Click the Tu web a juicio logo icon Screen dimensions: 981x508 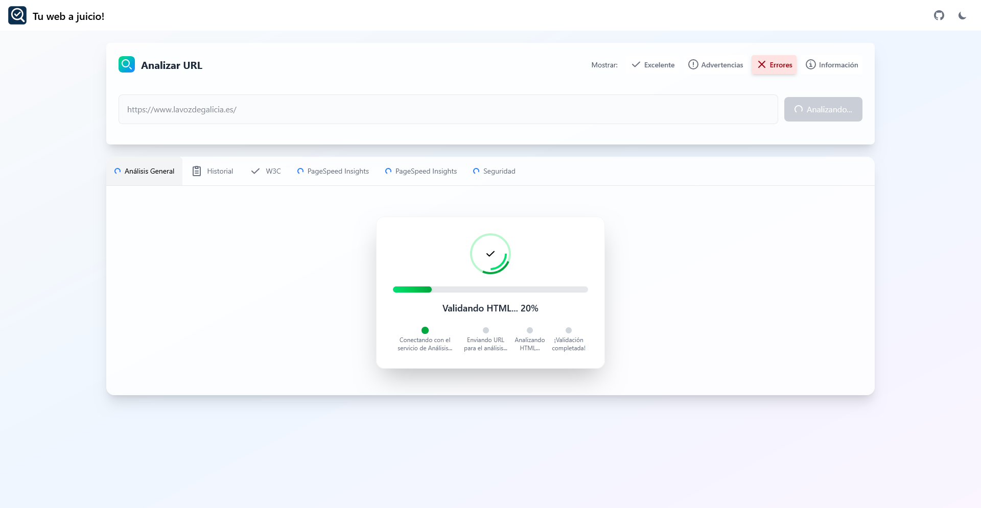point(17,15)
